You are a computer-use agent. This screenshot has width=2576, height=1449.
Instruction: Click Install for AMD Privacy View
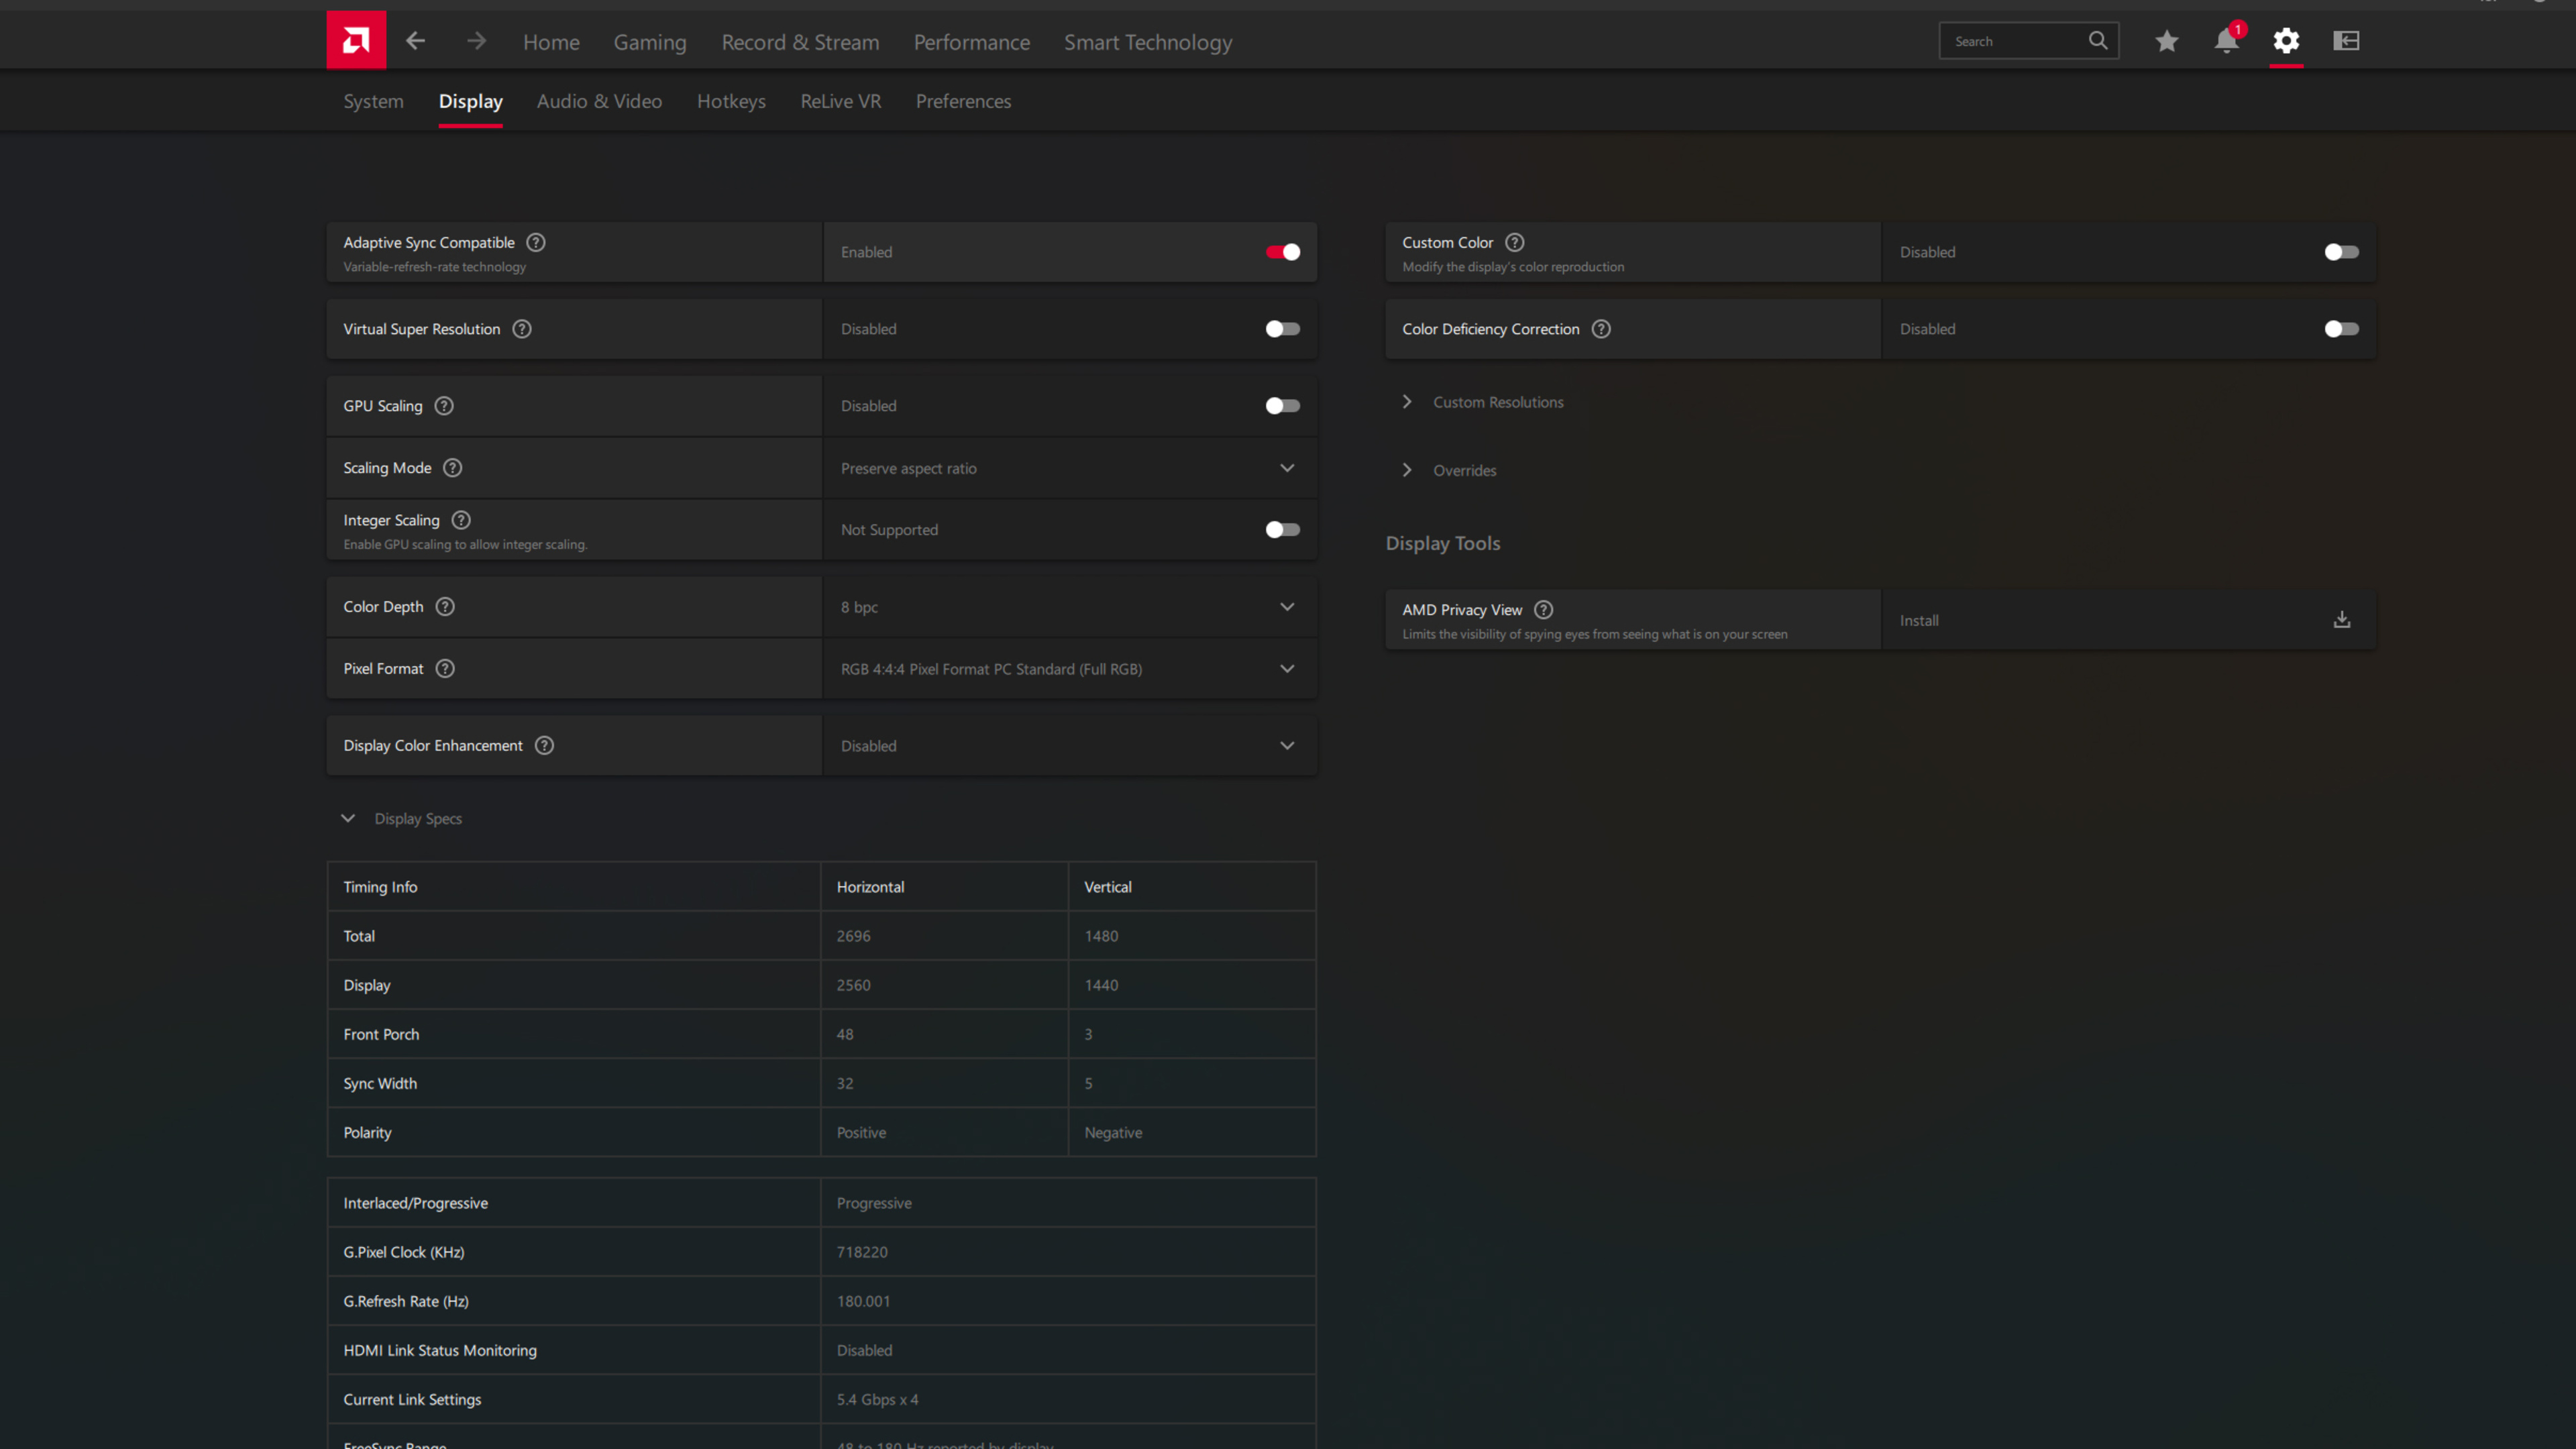[x=1919, y=620]
